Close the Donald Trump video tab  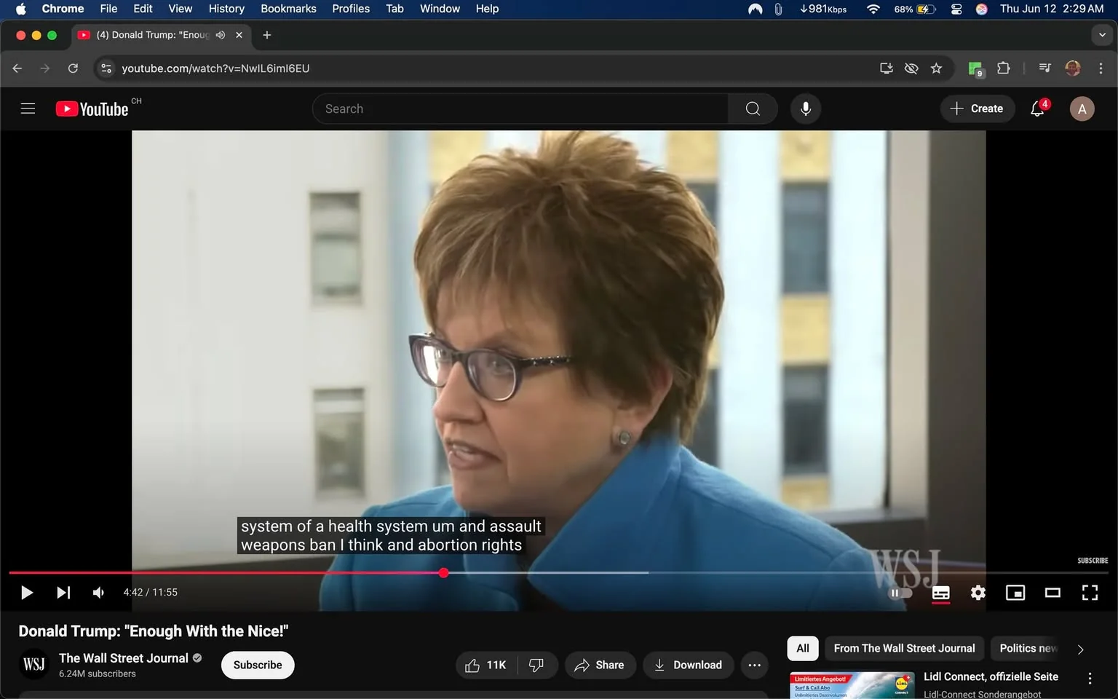coord(239,35)
